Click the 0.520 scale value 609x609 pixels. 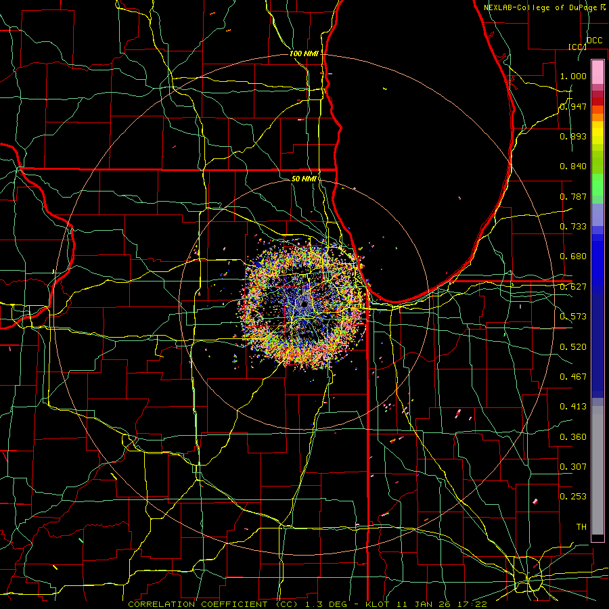(573, 347)
